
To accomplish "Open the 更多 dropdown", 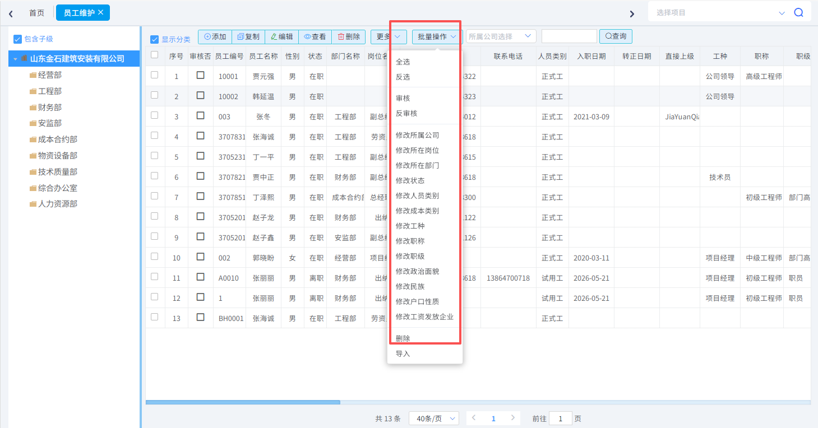I will click(389, 37).
